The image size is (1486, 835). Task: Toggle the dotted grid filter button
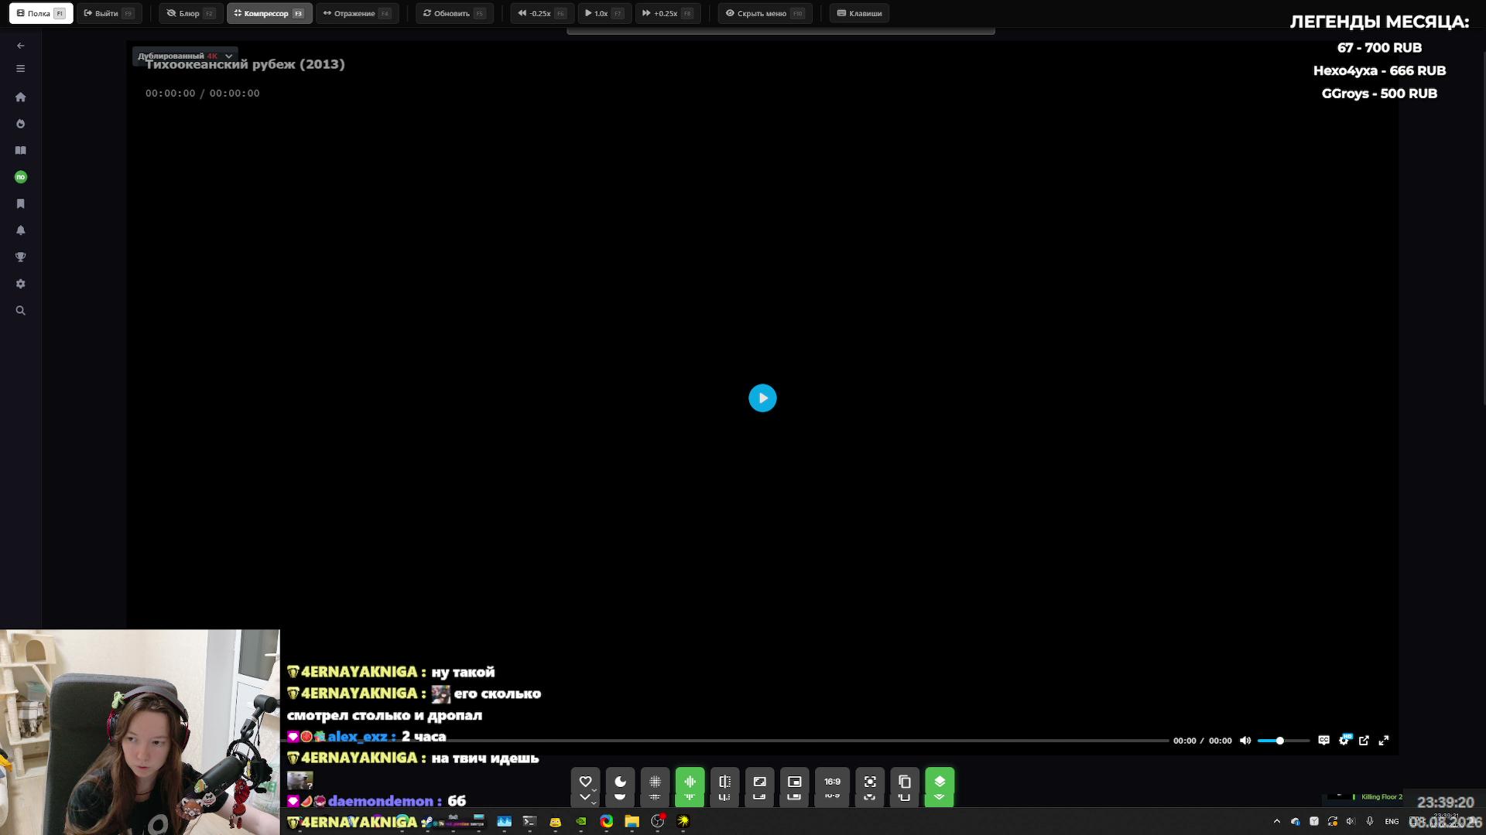656,782
